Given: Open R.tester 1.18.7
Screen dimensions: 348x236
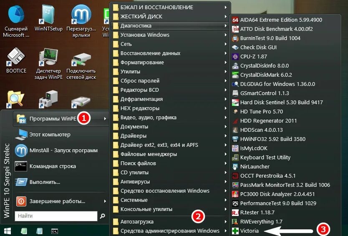Looking at the screenshot, I should [285, 213].
